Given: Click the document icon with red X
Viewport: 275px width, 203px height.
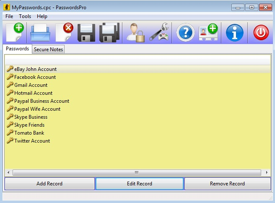Looking at the screenshot, I should point(64,32).
